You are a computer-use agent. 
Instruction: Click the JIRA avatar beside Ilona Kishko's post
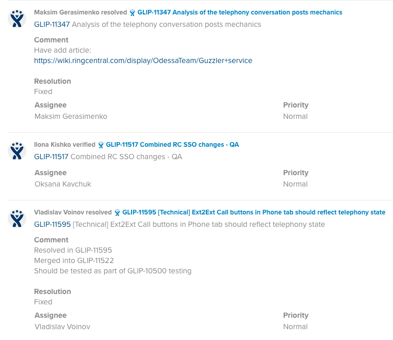[x=17, y=151]
